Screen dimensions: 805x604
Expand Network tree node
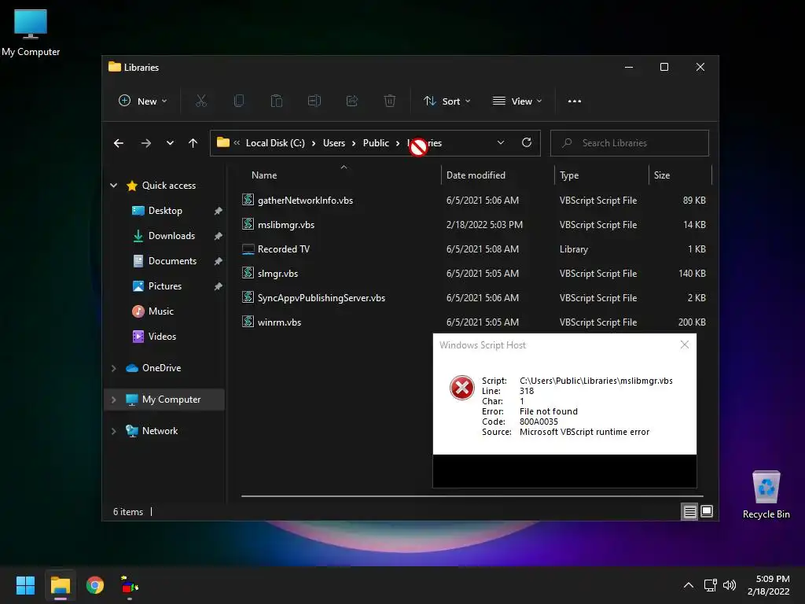tap(113, 431)
